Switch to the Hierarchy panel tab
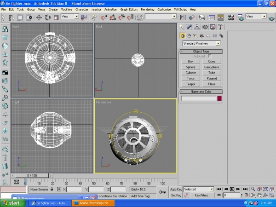 197,27
